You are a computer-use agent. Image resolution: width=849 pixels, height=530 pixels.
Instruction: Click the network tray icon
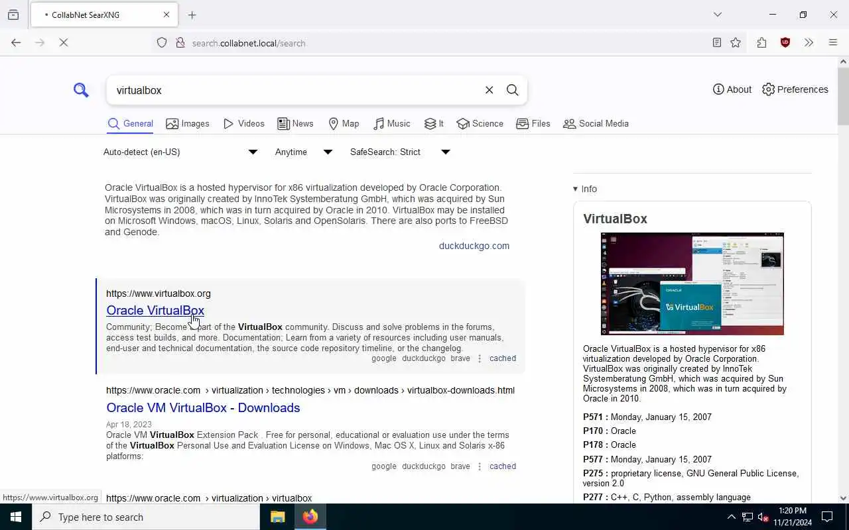point(747,517)
